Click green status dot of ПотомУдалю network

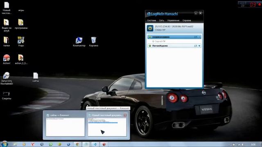coord(150,46)
